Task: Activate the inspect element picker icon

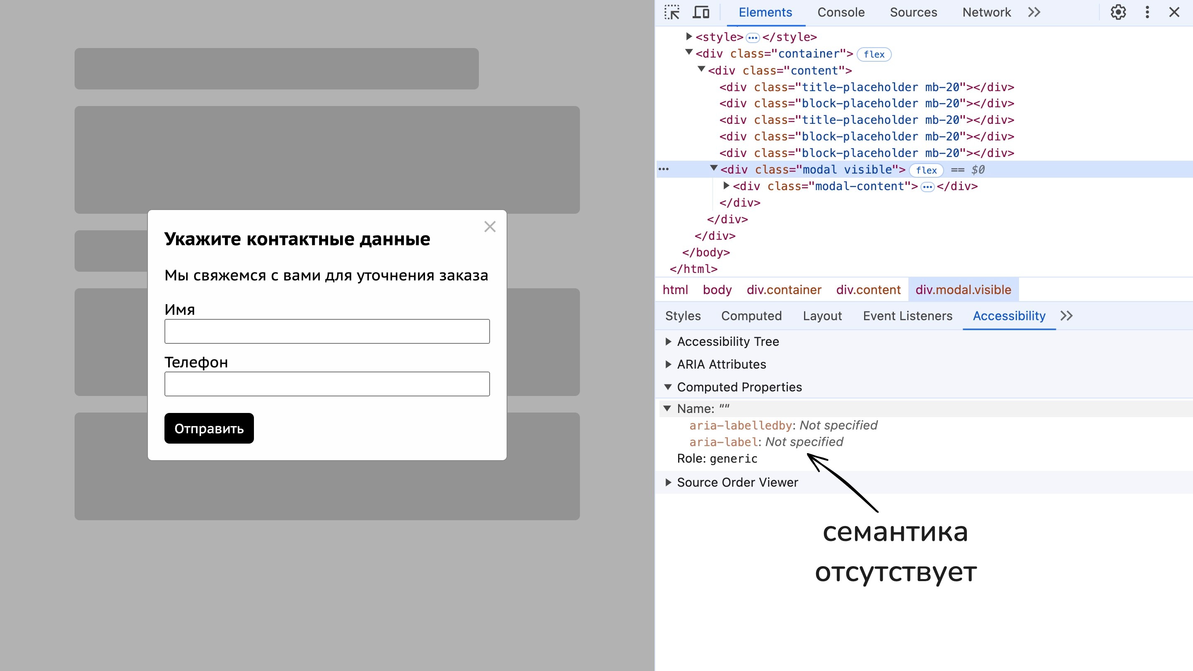Action: pos(671,12)
